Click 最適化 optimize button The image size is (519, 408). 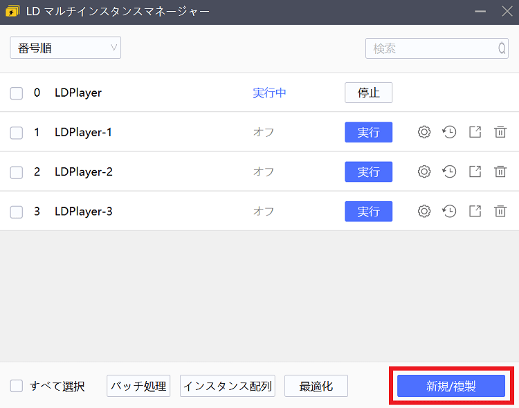[316, 386]
